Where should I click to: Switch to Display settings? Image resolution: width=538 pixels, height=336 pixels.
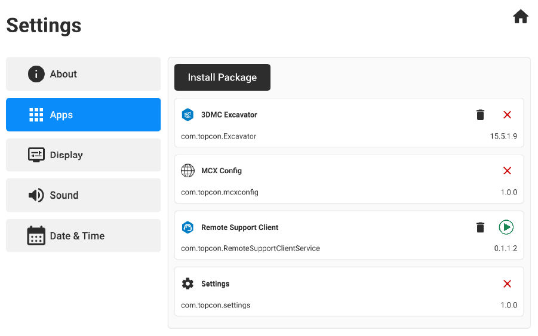click(x=83, y=155)
